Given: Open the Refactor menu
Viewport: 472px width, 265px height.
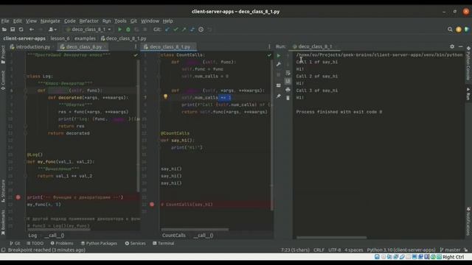Looking at the screenshot, I should [x=88, y=21].
